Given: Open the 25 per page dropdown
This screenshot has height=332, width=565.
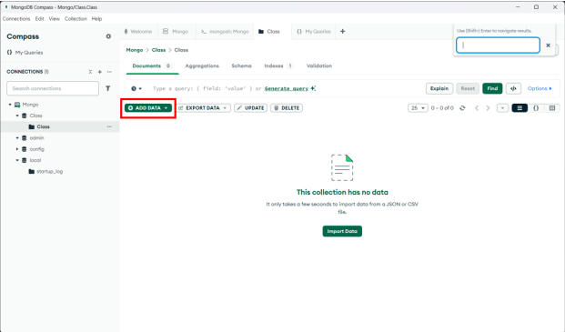Looking at the screenshot, I should tap(418, 108).
